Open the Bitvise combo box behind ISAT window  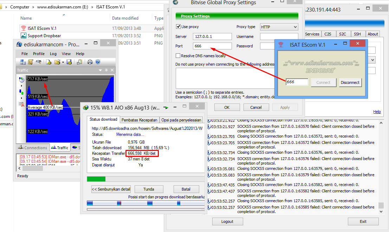pyautogui.click(x=372, y=60)
